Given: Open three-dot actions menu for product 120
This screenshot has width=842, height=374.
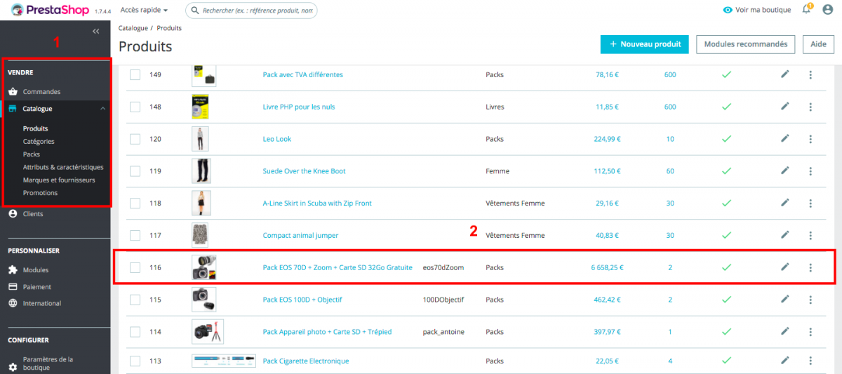Looking at the screenshot, I should 810,139.
